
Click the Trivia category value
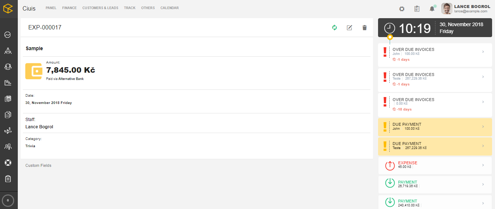tap(30, 146)
